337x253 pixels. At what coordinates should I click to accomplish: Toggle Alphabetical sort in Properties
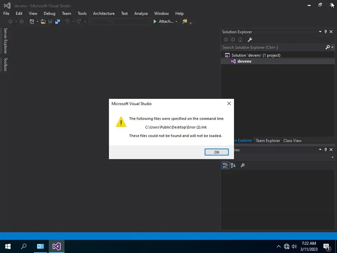pyautogui.click(x=233, y=165)
